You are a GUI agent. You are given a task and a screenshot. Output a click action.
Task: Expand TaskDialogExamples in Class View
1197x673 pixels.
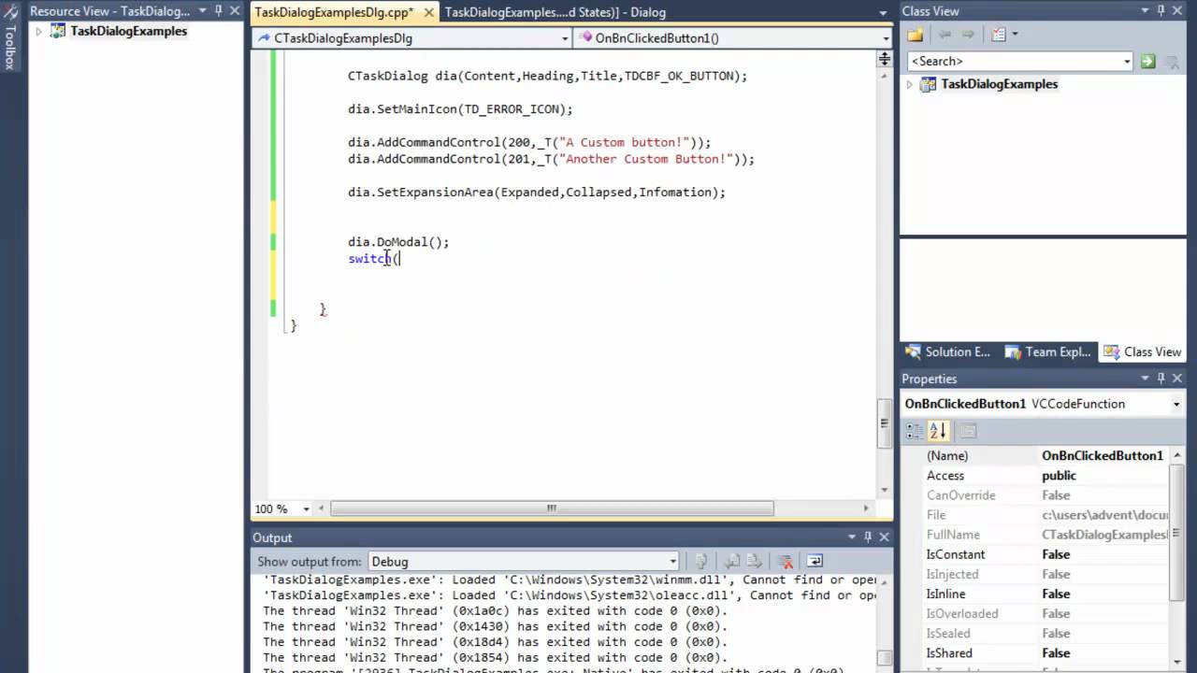[909, 84]
